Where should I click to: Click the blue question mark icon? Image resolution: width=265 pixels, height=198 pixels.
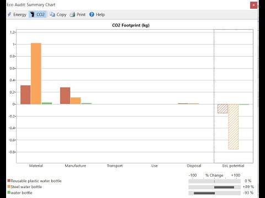pos(92,14)
